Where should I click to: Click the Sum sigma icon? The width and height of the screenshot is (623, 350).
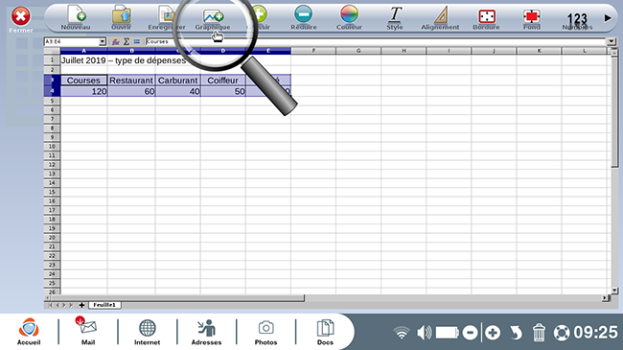(x=127, y=42)
